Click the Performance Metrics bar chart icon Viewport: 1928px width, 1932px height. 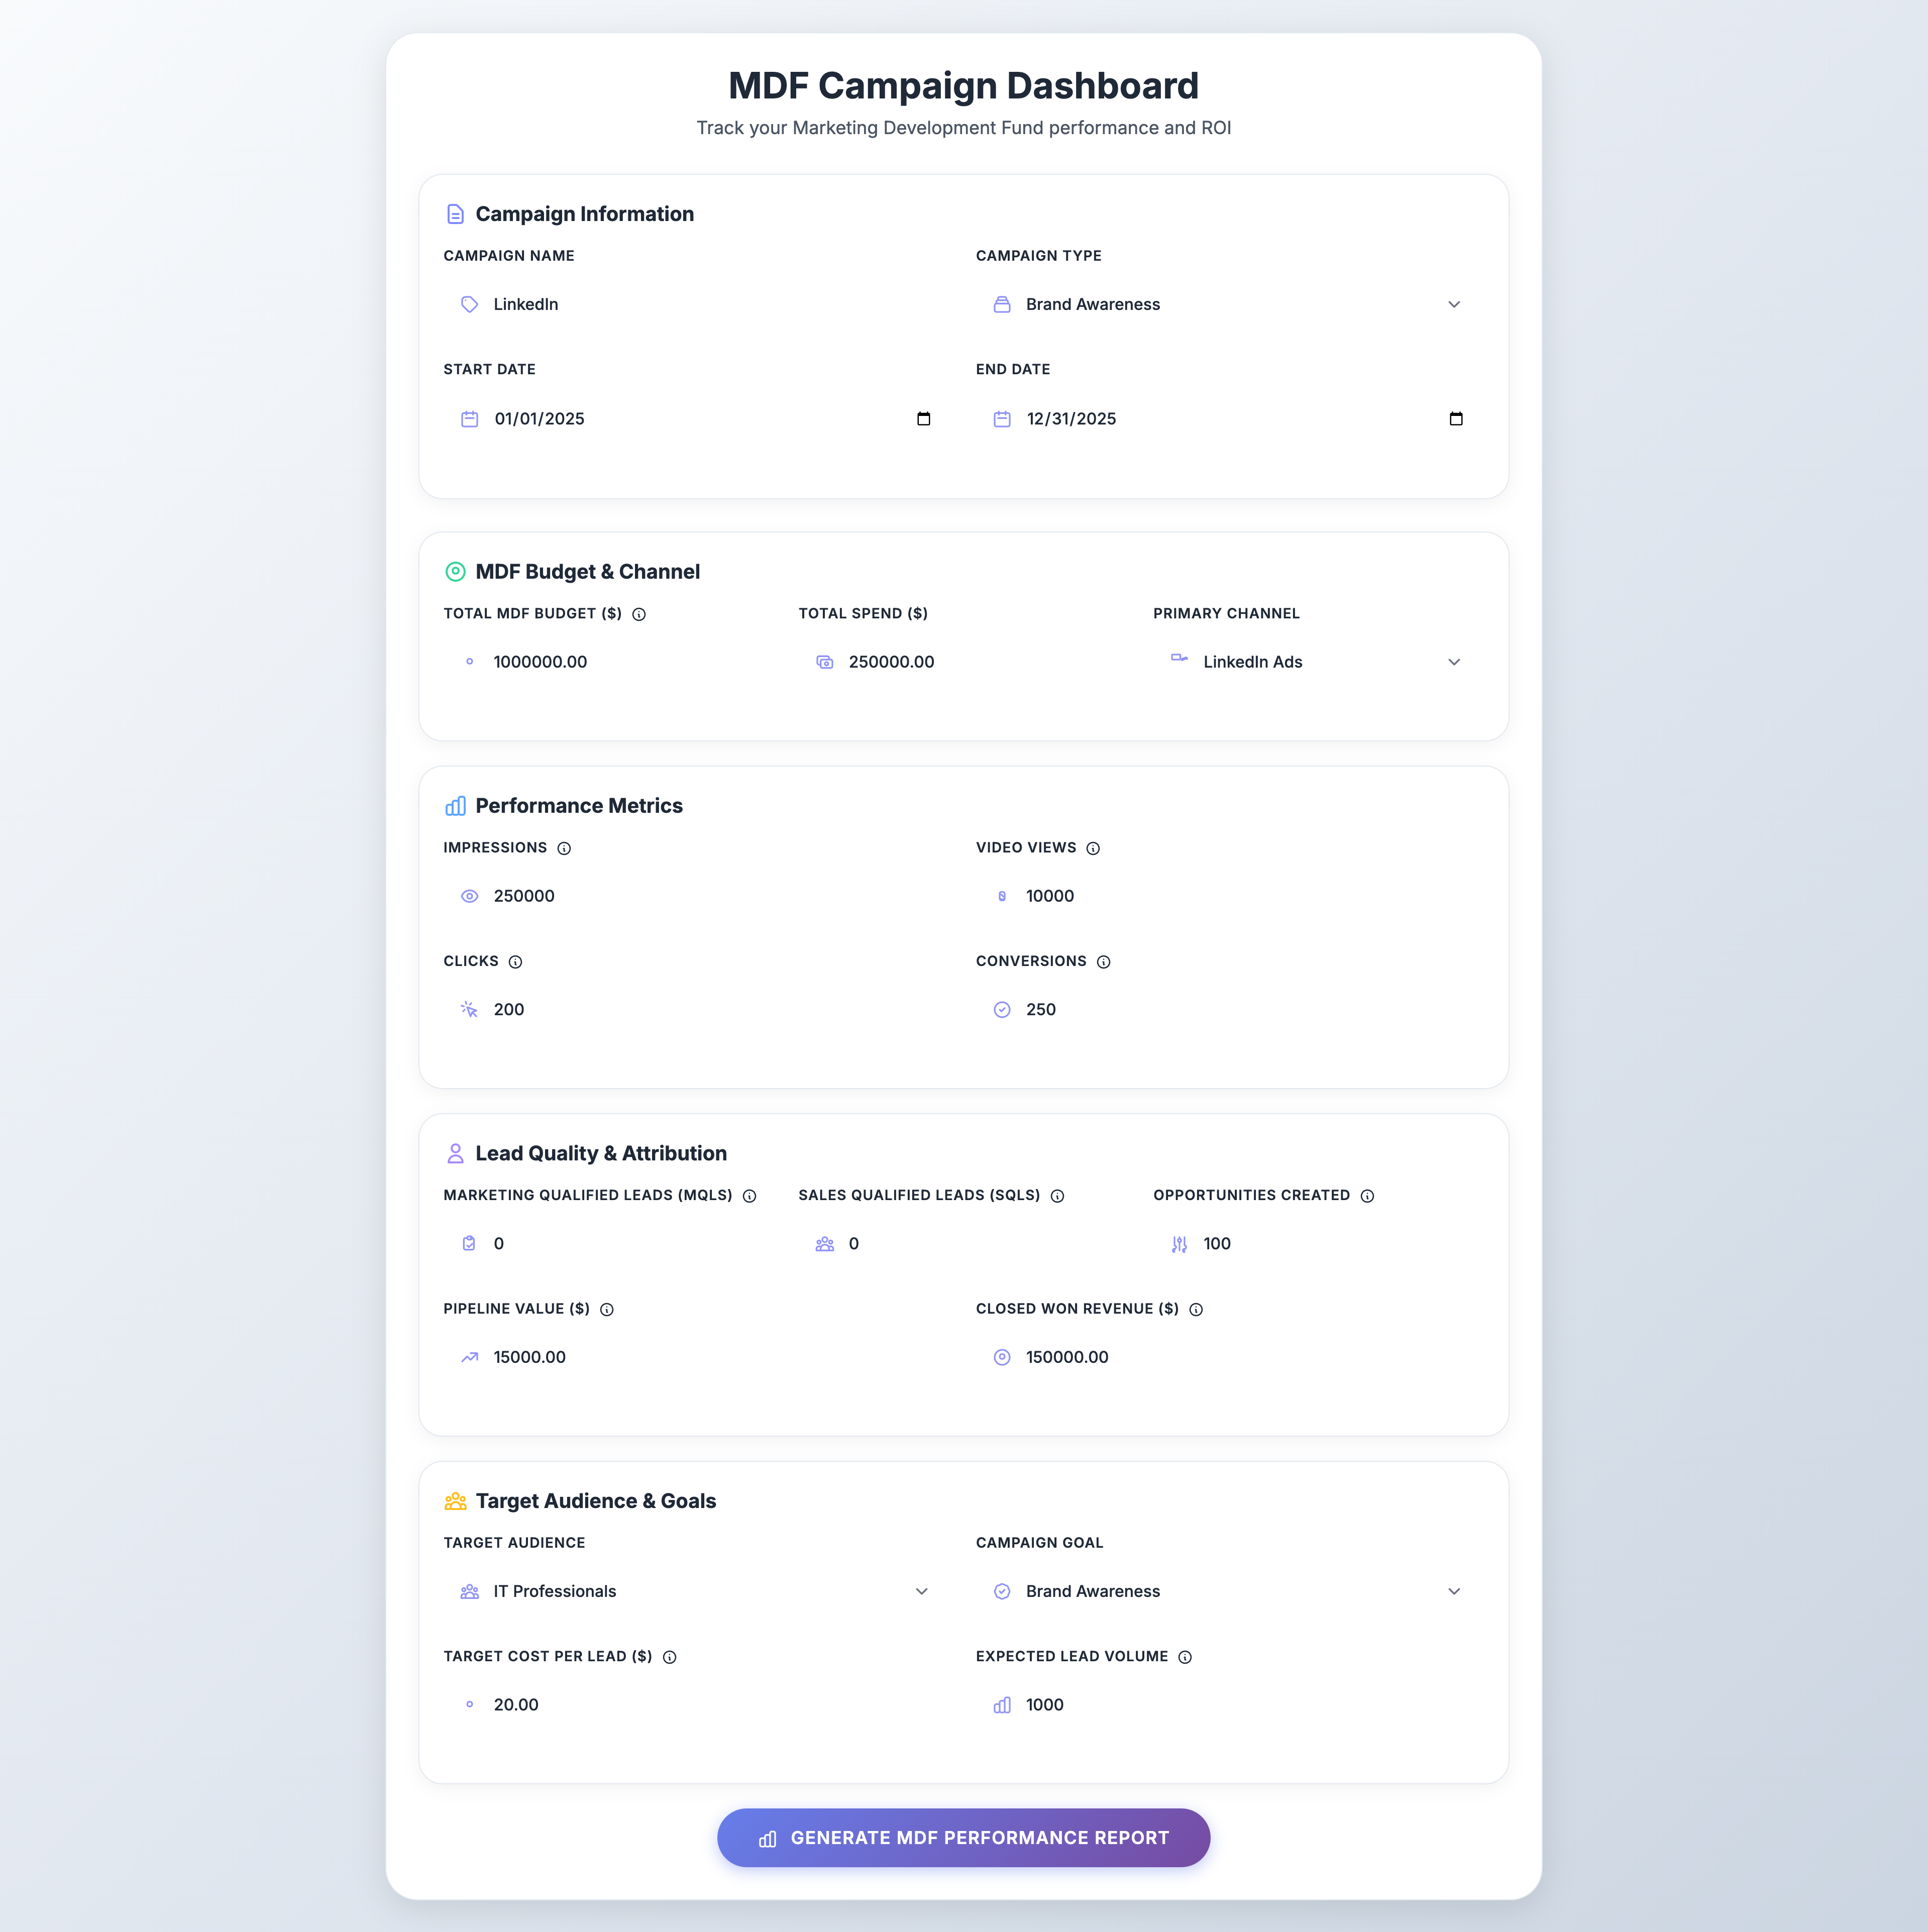[455, 805]
